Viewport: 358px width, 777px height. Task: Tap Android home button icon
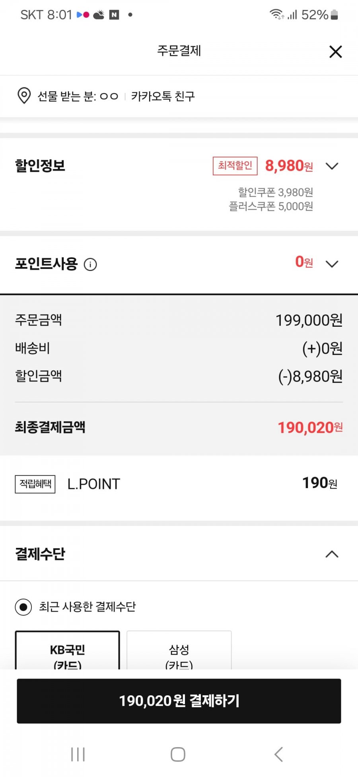[x=178, y=754]
